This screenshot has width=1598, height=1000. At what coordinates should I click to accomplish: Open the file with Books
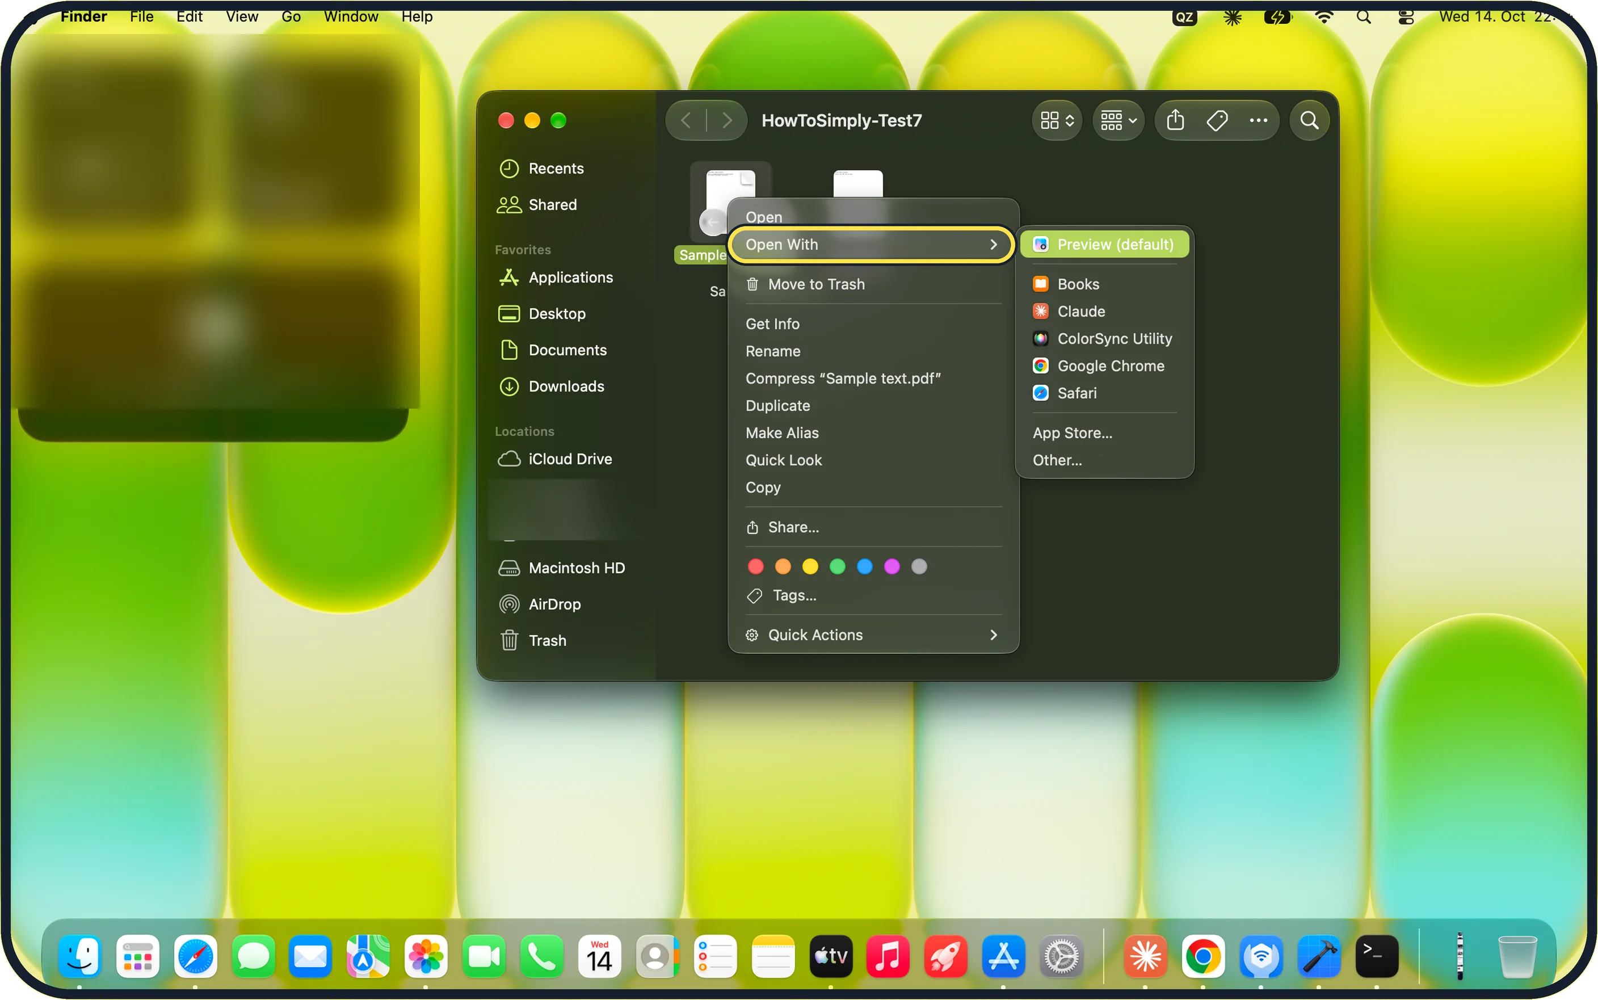[x=1104, y=284]
